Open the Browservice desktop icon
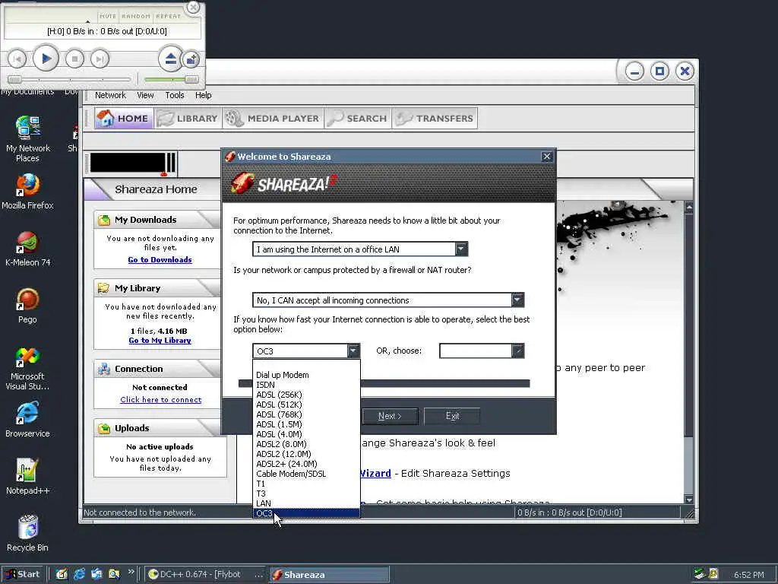 pyautogui.click(x=27, y=420)
